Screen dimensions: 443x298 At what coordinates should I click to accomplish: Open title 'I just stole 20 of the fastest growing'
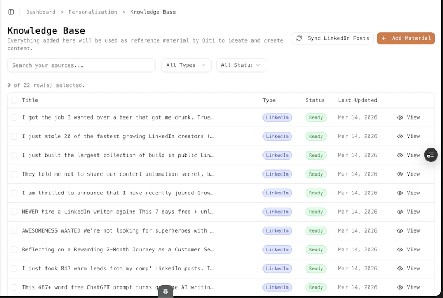118,136
